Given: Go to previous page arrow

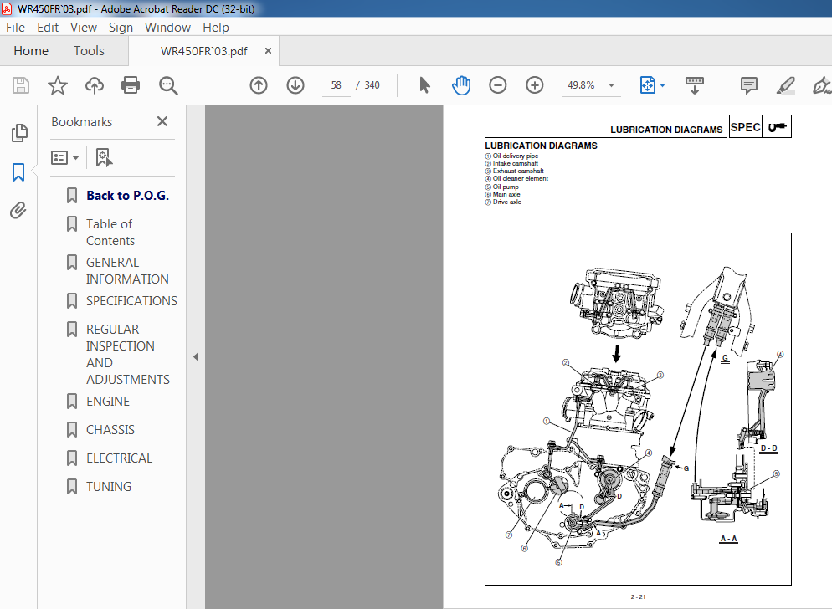Looking at the screenshot, I should pyautogui.click(x=259, y=85).
